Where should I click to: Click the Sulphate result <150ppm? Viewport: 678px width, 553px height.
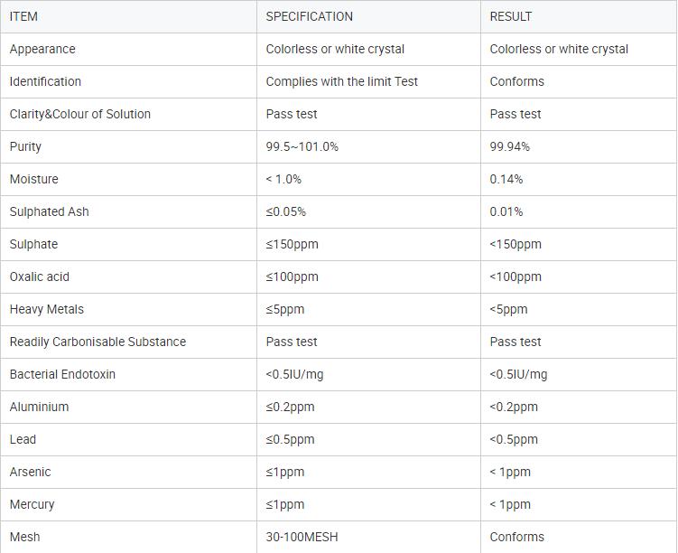(515, 245)
